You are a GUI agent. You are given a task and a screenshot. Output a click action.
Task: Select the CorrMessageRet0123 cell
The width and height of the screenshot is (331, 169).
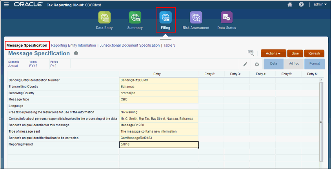pos(159,138)
